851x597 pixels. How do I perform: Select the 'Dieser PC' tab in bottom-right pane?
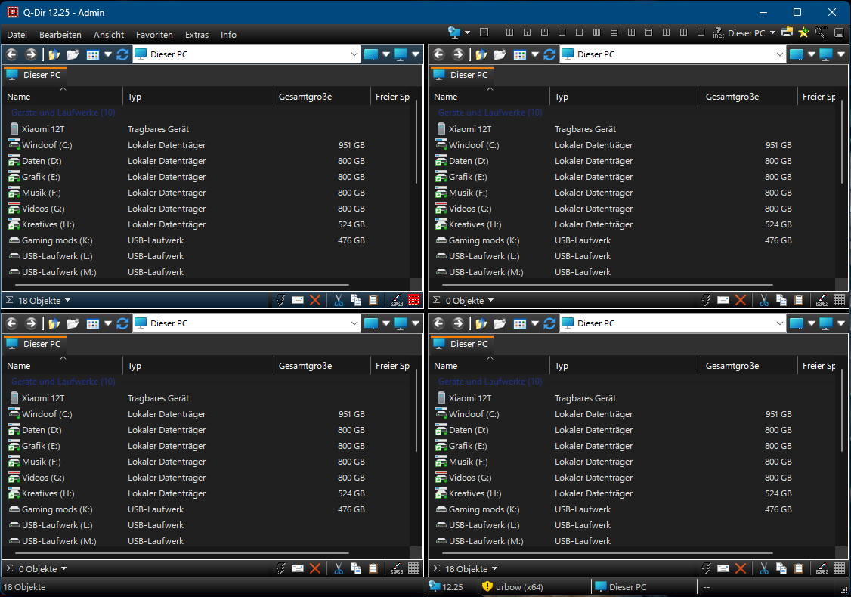[461, 344]
